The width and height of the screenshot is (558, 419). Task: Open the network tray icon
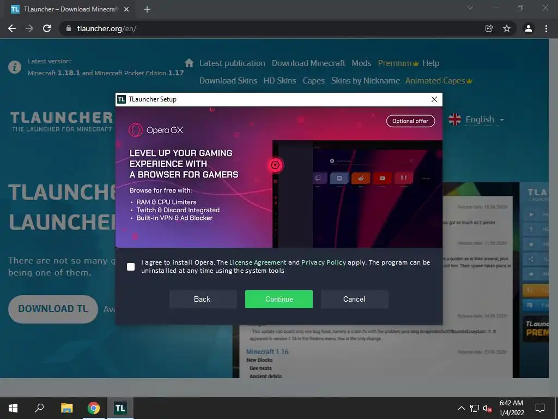click(x=475, y=408)
